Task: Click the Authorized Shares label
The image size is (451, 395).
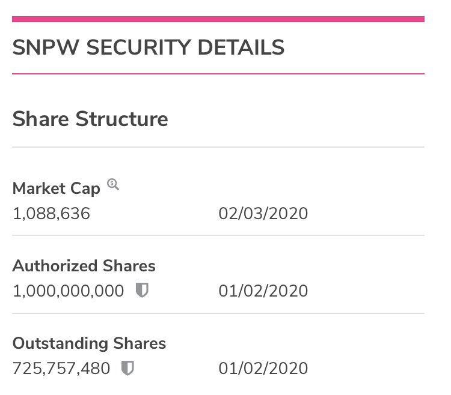Action: click(x=84, y=265)
